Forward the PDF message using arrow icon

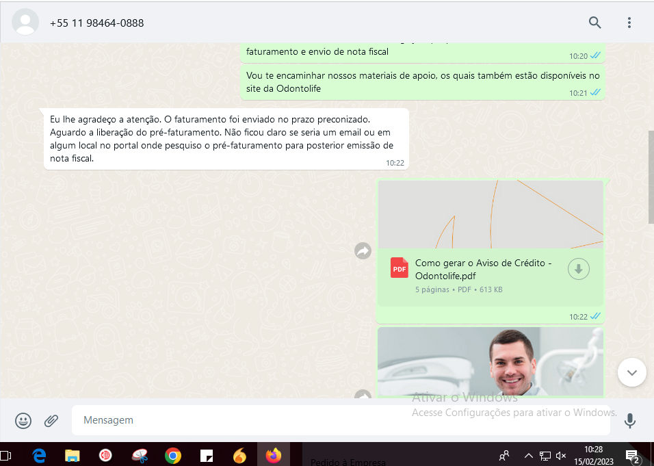click(363, 250)
